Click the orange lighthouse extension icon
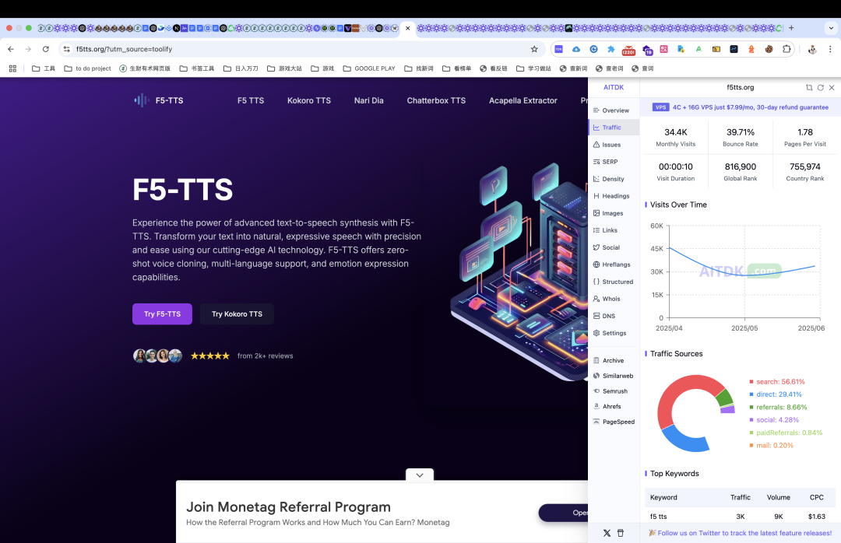Screen dimensions: 841x543 [x=751, y=49]
